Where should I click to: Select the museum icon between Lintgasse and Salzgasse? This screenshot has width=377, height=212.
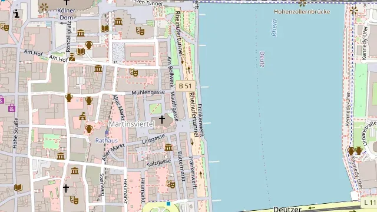tap(168, 147)
